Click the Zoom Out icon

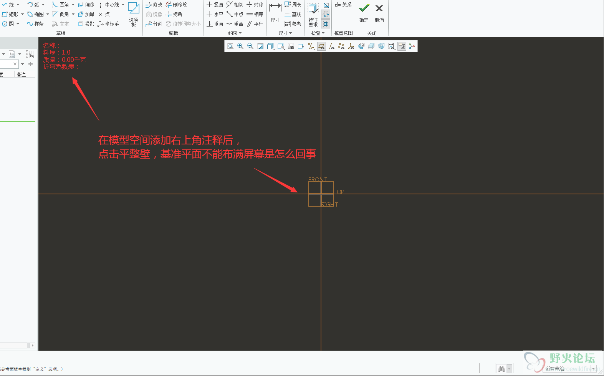[x=250, y=46]
